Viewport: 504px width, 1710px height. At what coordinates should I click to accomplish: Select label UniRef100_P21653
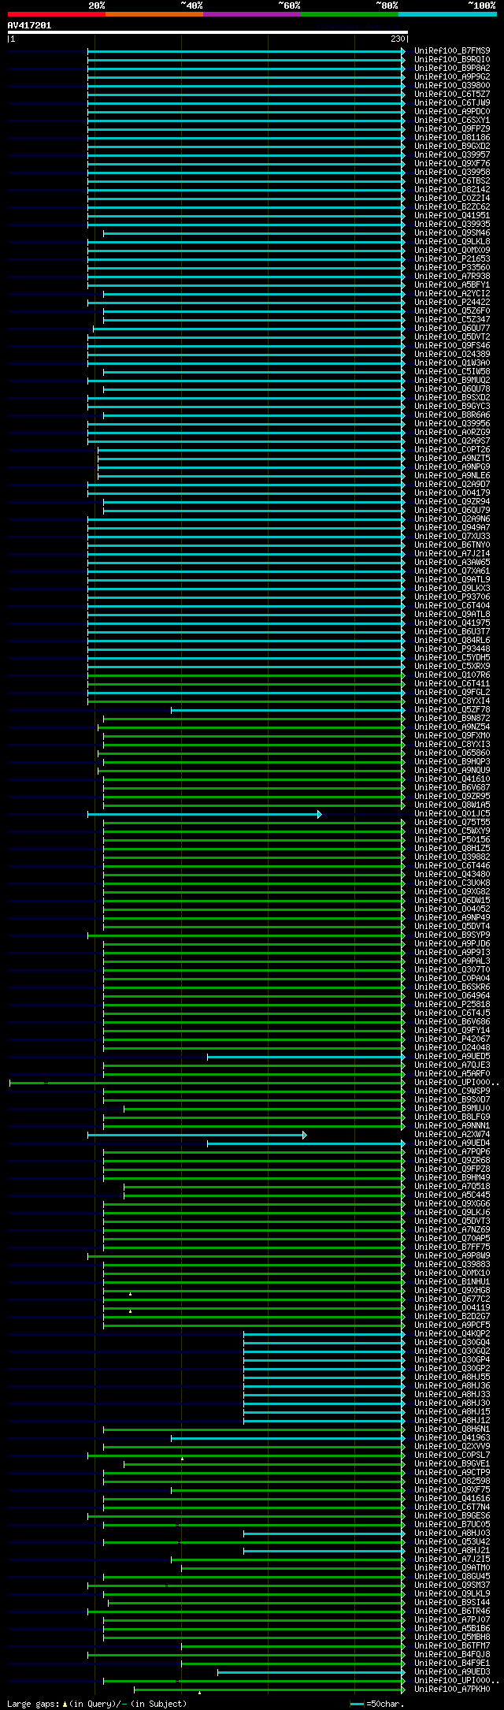(x=452, y=259)
